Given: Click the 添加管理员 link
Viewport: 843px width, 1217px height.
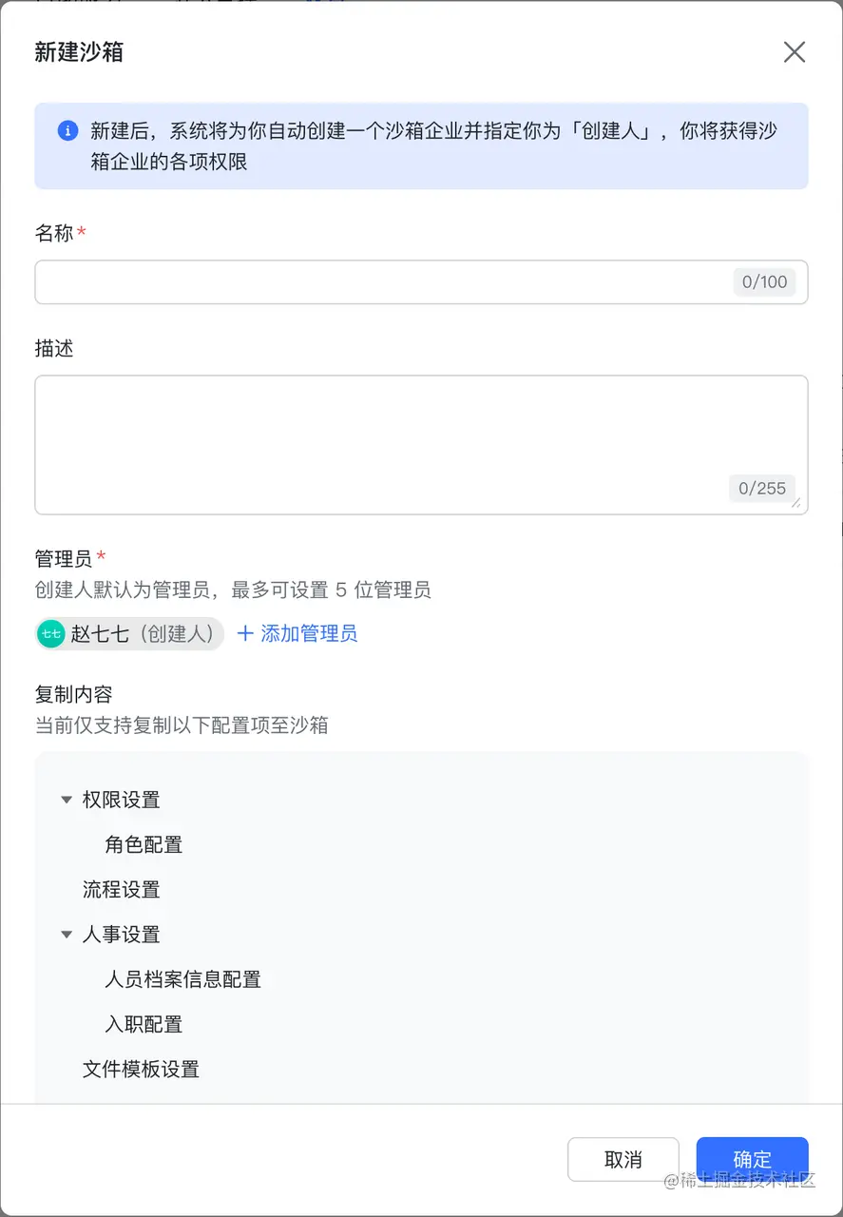Looking at the screenshot, I should (309, 633).
